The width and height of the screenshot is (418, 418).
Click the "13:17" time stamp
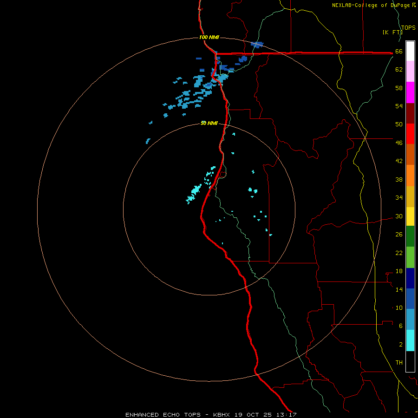coord(286,415)
